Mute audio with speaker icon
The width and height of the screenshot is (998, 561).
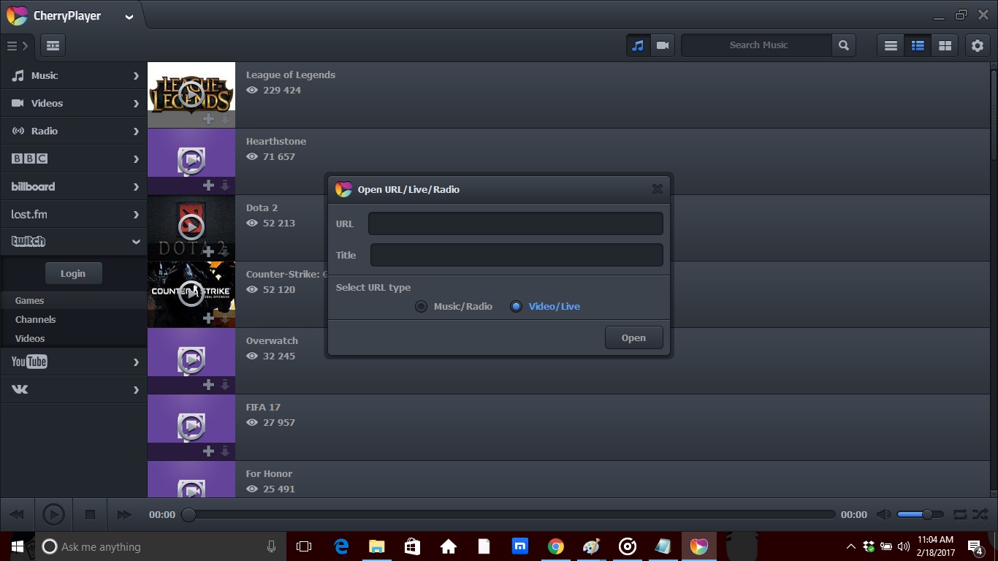coord(883,514)
